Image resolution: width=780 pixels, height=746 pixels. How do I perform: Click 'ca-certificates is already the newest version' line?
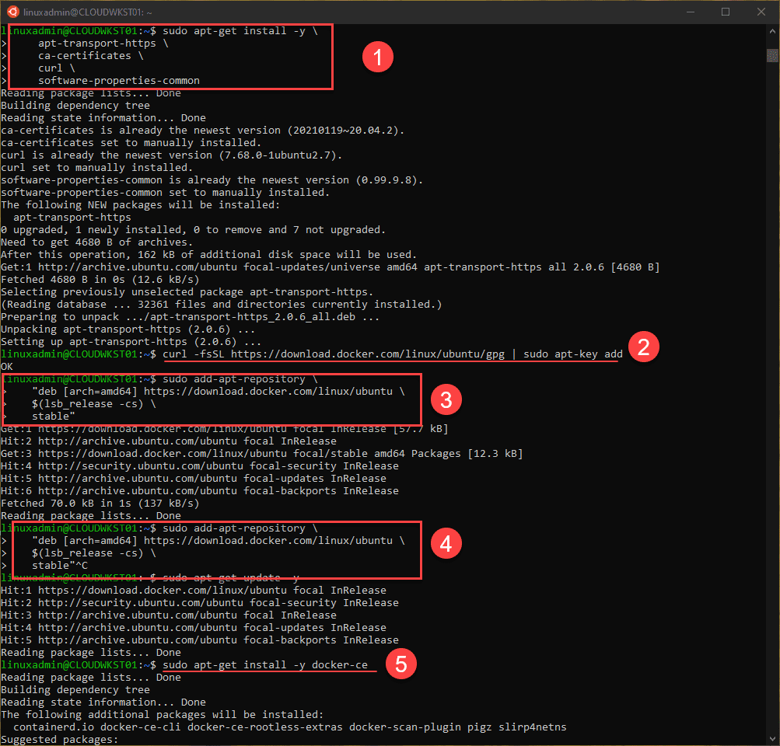[202, 131]
